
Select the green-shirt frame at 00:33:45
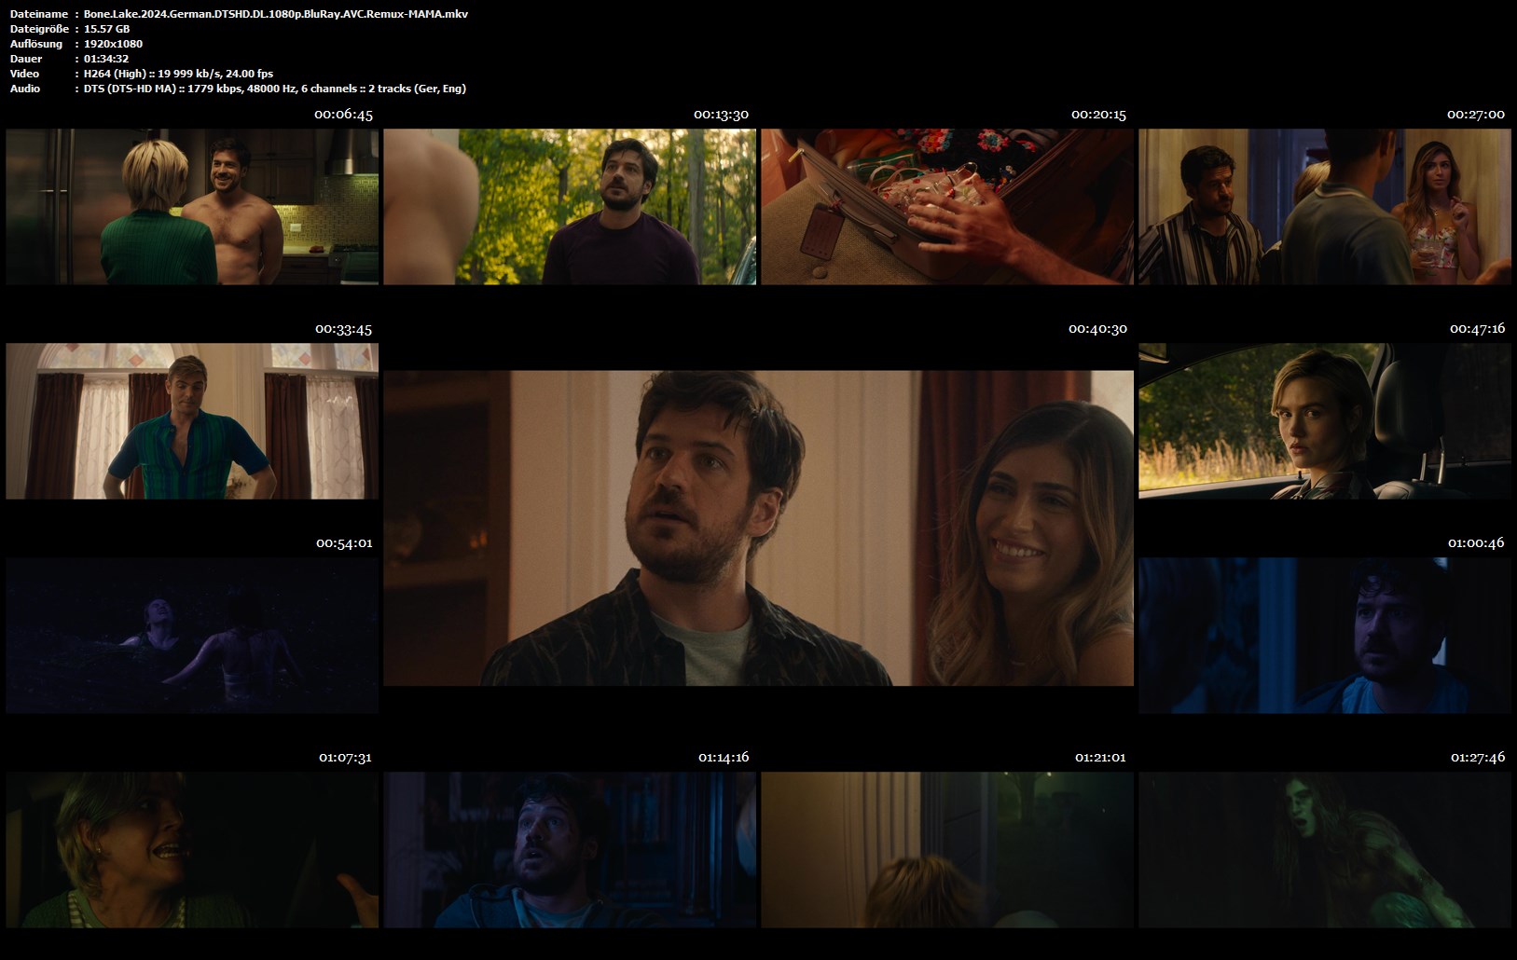tap(192, 421)
